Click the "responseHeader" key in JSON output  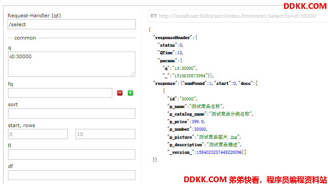pyautogui.click(x=173, y=38)
